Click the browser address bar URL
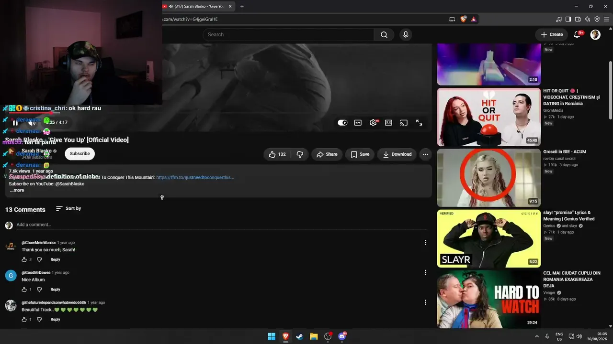613x344 pixels. point(191,19)
